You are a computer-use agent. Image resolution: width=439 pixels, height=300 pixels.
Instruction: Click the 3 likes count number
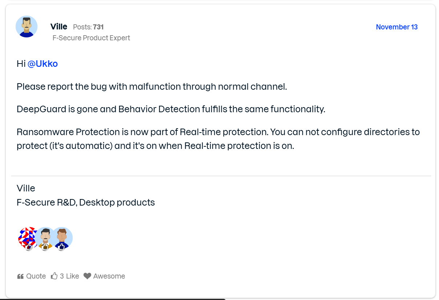coord(62,276)
